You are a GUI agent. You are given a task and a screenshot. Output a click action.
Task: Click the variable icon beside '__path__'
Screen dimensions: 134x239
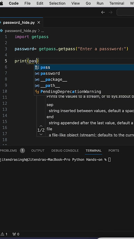coord(37,86)
